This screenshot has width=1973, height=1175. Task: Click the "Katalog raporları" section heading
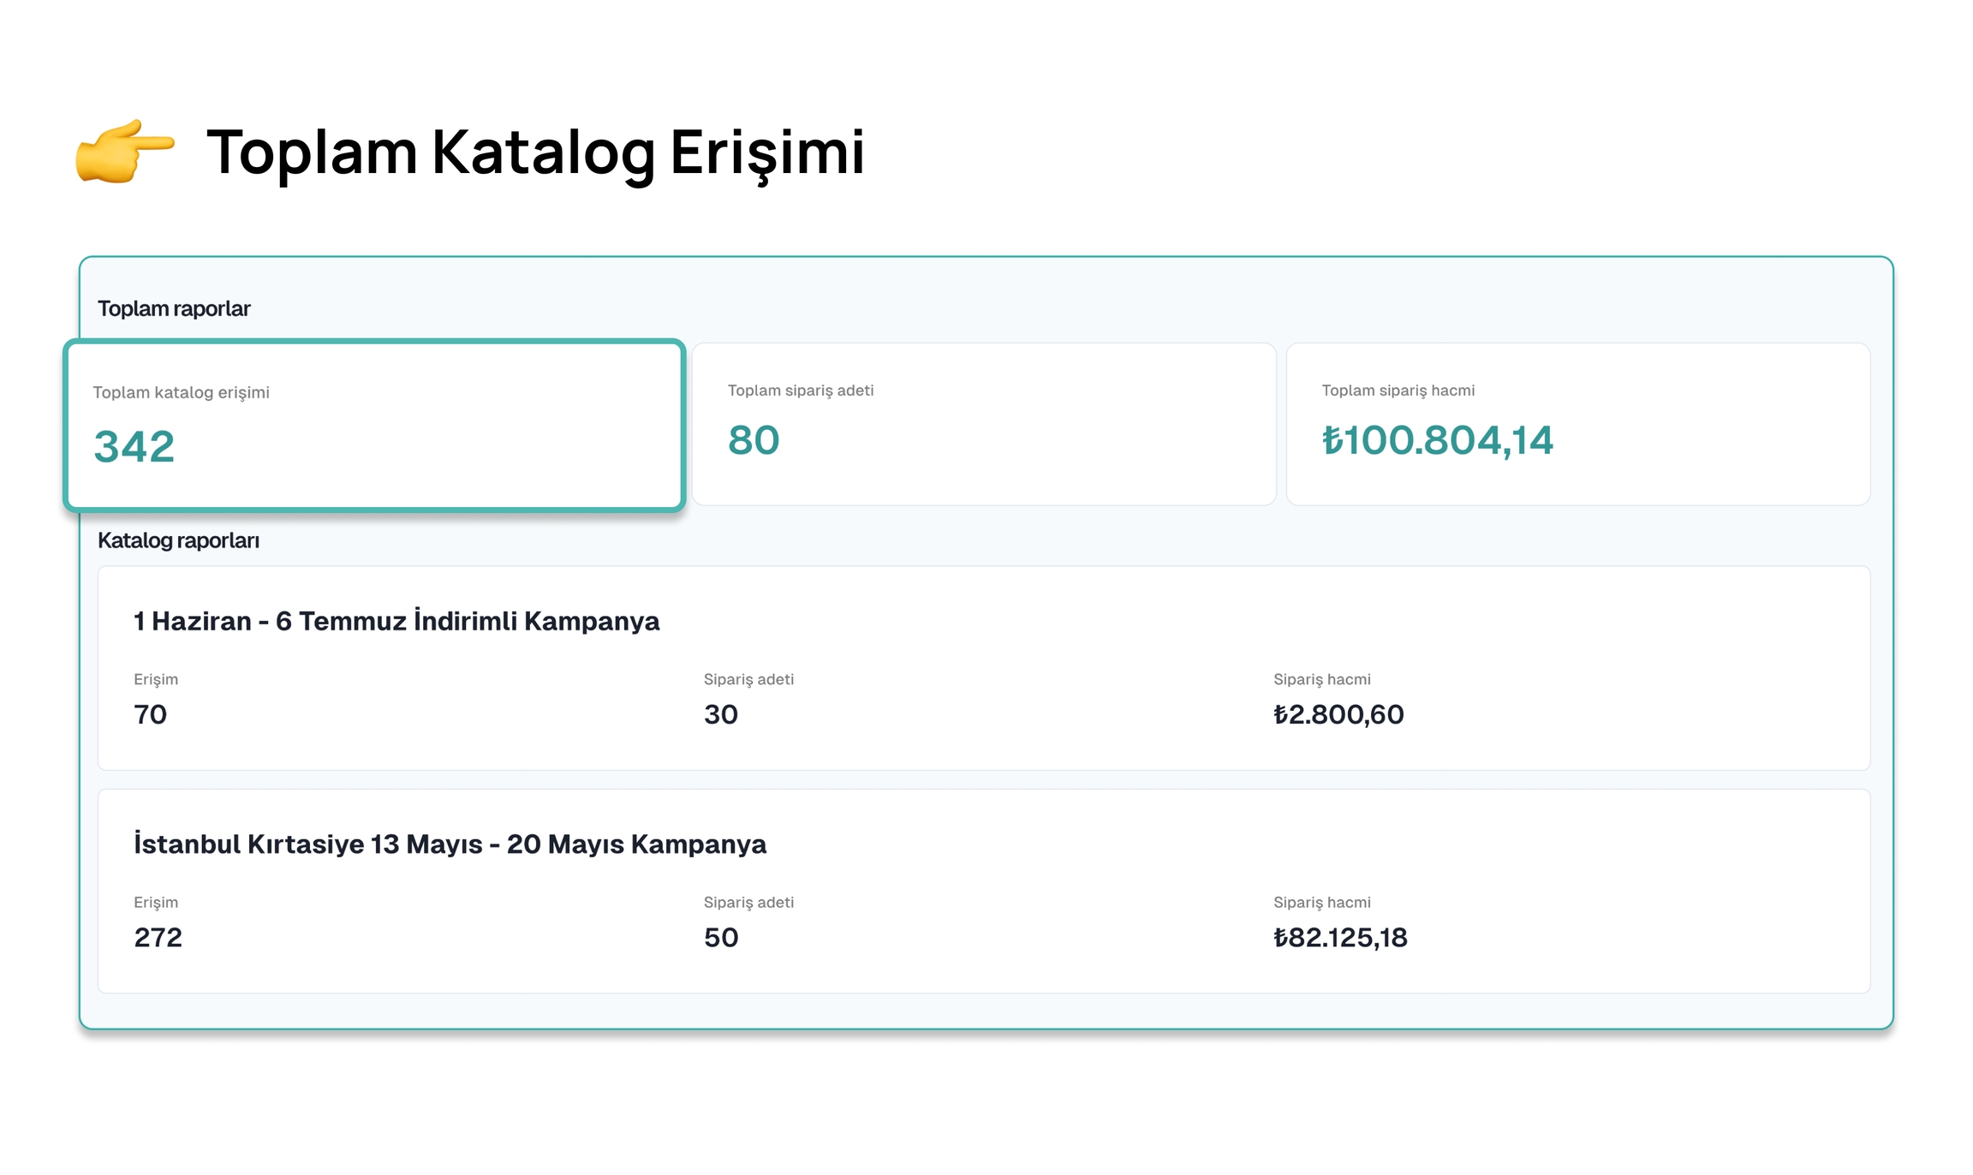click(178, 540)
